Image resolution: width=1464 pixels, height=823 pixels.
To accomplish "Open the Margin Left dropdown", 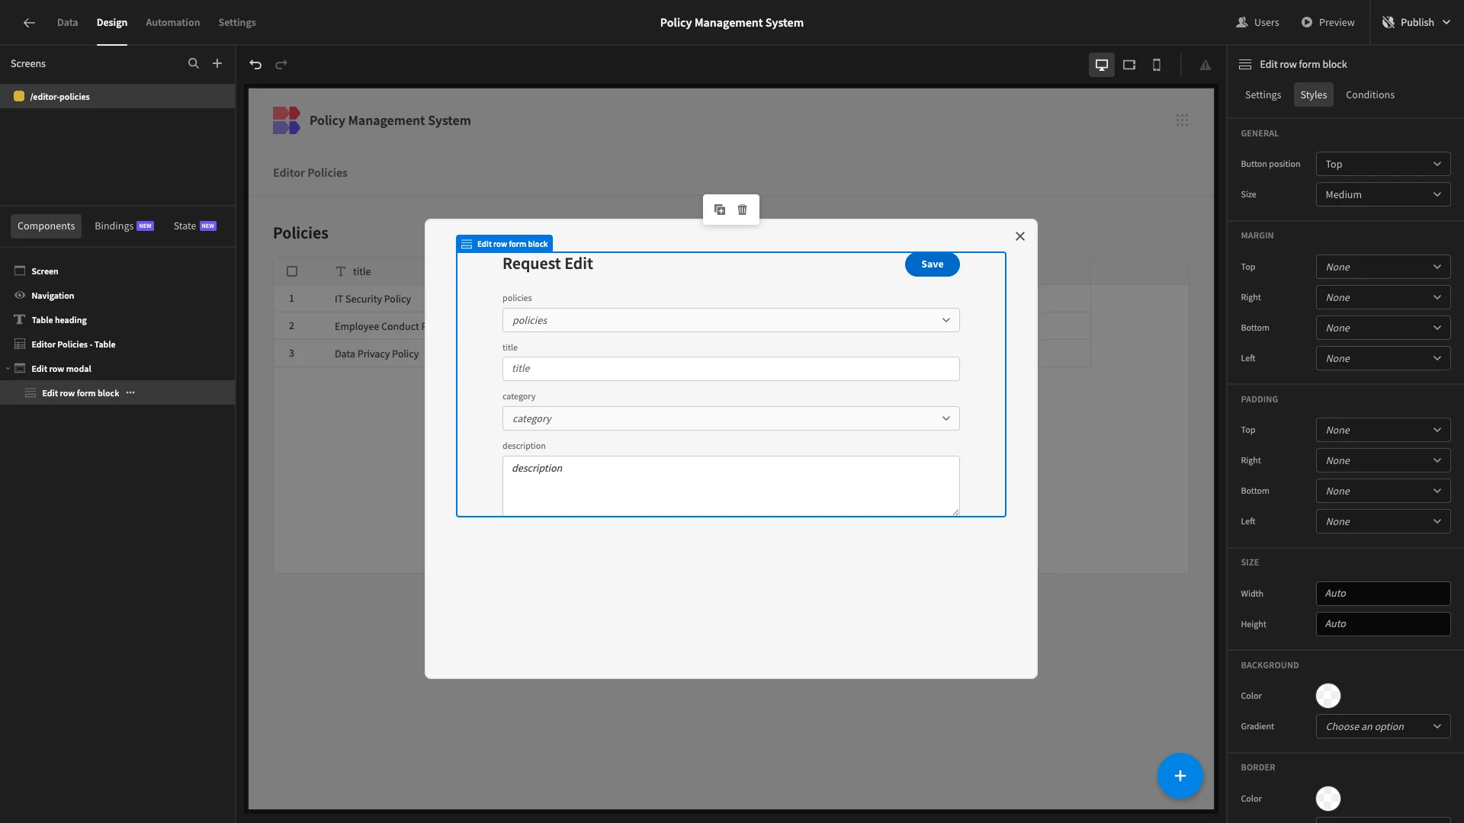I will pyautogui.click(x=1383, y=359).
